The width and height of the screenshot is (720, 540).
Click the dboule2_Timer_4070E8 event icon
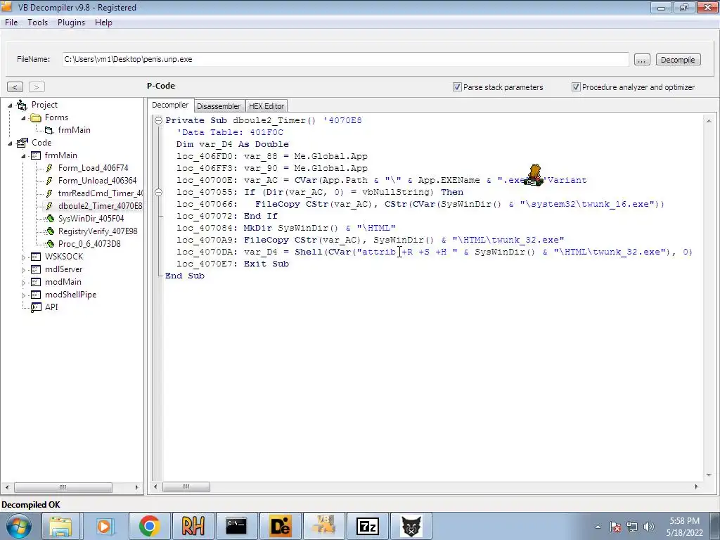(x=49, y=206)
